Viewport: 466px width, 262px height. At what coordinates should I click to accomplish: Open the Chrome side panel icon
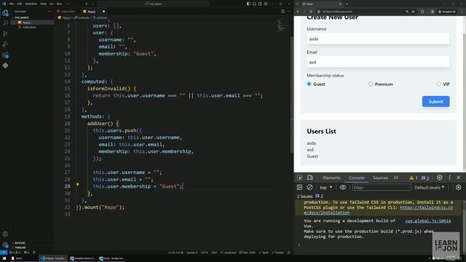pos(432,12)
